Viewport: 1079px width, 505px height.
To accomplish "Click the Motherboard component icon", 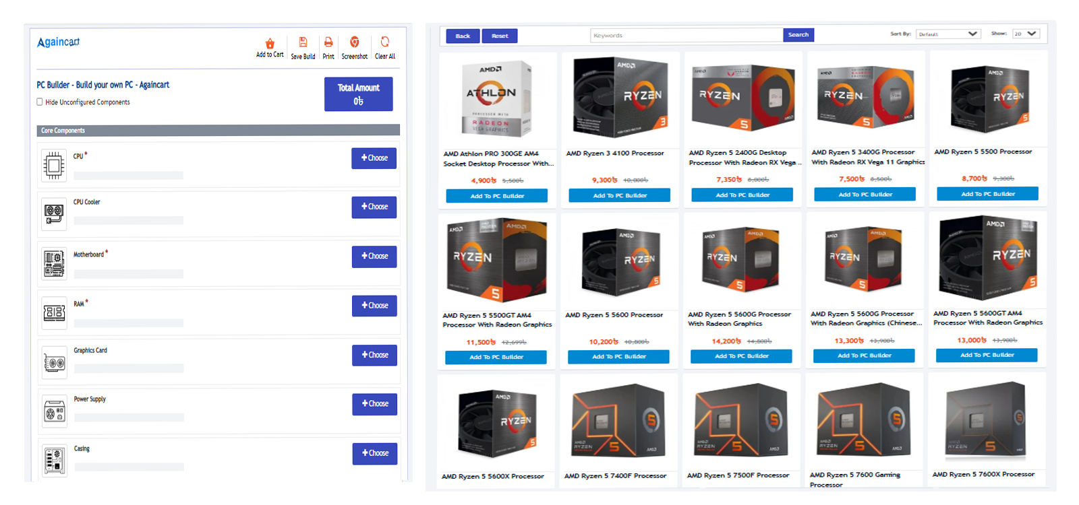I will click(54, 263).
